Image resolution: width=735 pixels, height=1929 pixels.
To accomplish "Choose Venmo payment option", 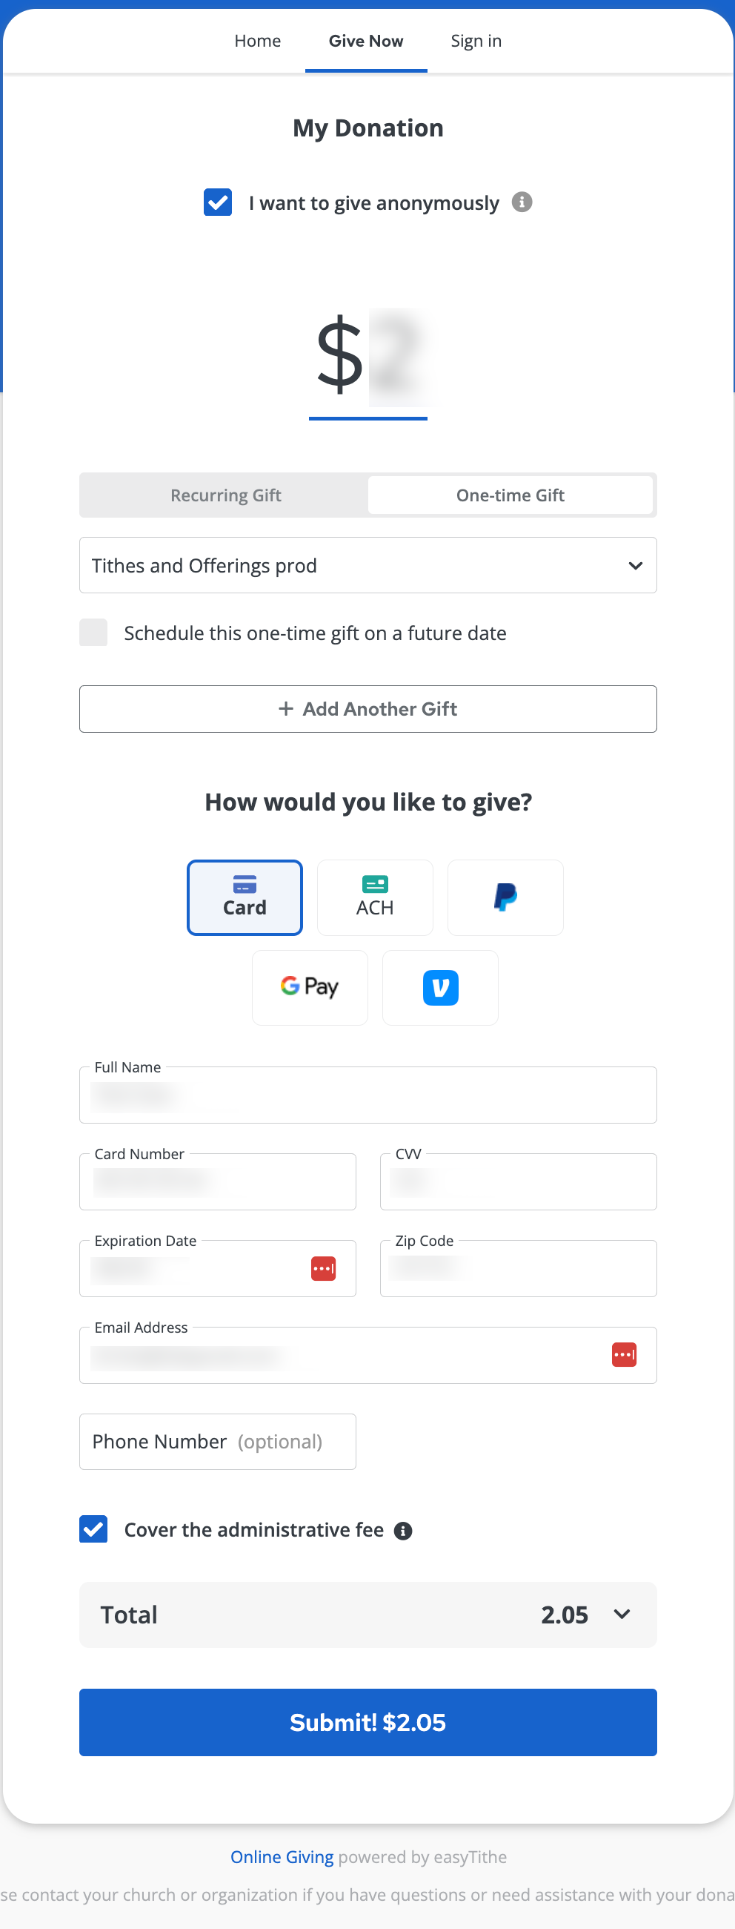I will 440,987.
